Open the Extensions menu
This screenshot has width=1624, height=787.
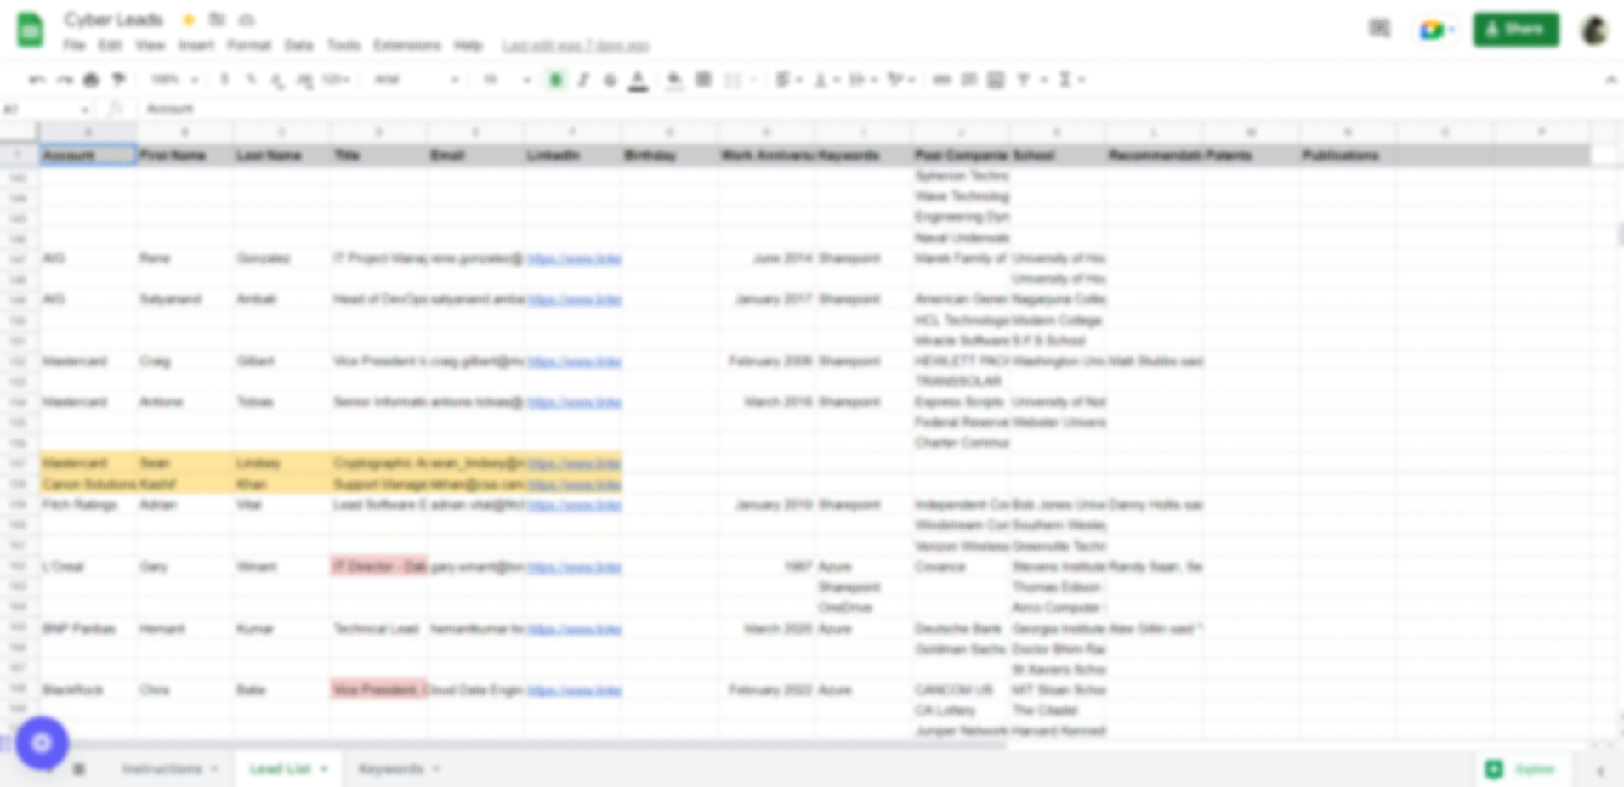[406, 45]
